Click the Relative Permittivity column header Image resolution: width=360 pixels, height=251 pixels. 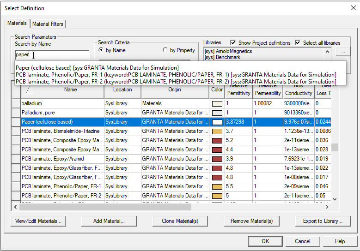point(238,91)
